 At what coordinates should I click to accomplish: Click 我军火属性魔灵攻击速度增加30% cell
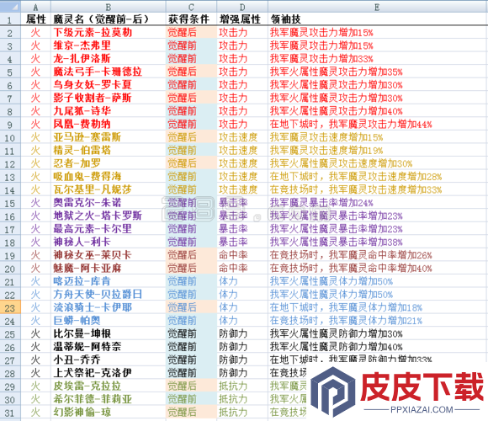[378, 163]
